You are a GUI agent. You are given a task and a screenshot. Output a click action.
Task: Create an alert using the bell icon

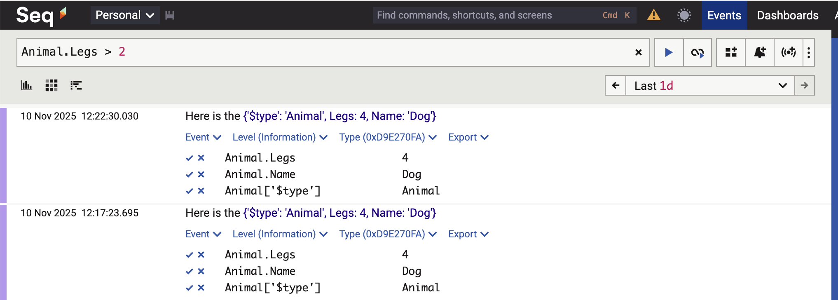[760, 52]
